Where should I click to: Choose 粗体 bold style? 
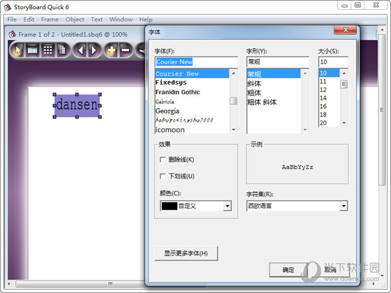[x=274, y=92]
